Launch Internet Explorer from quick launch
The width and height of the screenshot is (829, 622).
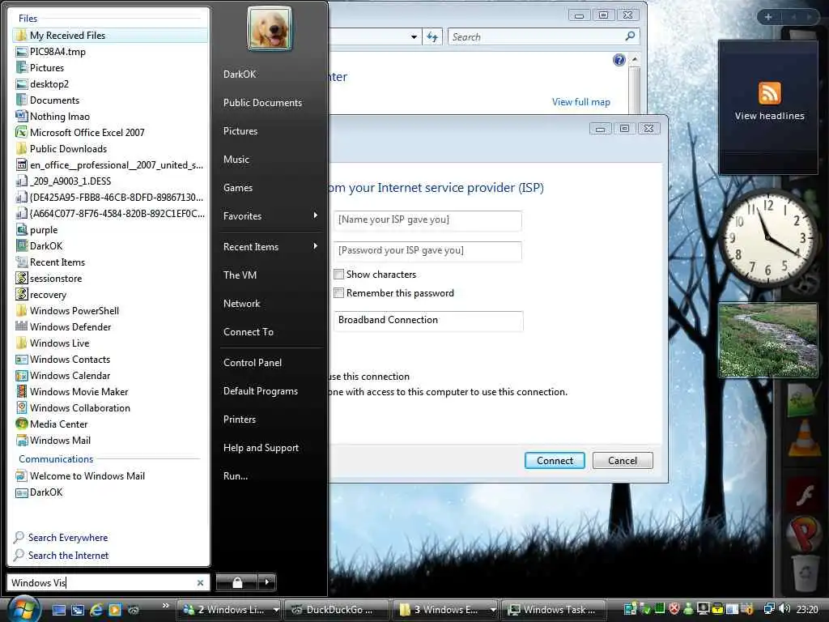point(96,610)
